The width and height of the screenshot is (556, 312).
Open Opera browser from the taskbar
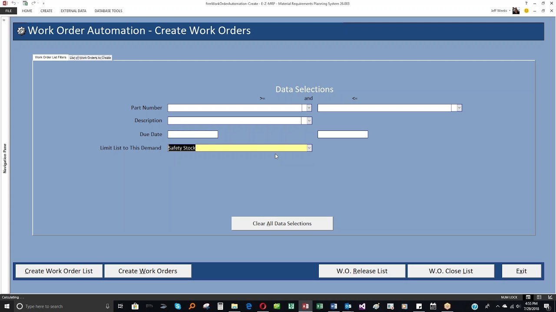coord(263,306)
